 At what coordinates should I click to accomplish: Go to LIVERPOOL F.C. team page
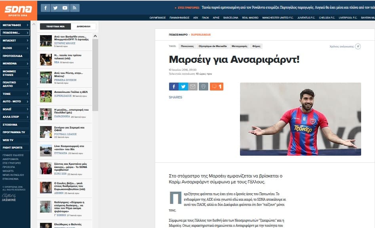point(348,18)
